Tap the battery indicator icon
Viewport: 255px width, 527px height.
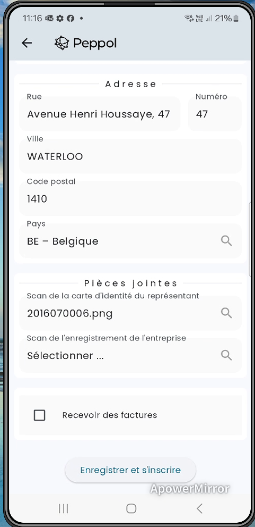tap(236, 19)
